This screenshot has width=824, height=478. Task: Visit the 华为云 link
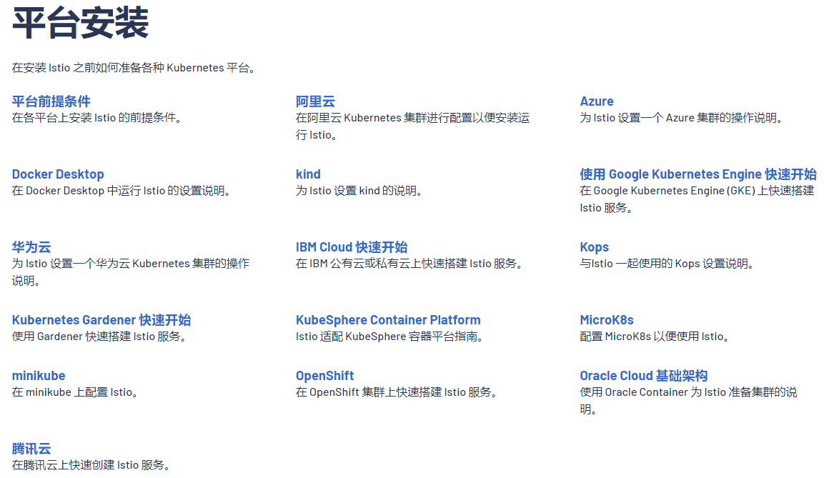31,247
